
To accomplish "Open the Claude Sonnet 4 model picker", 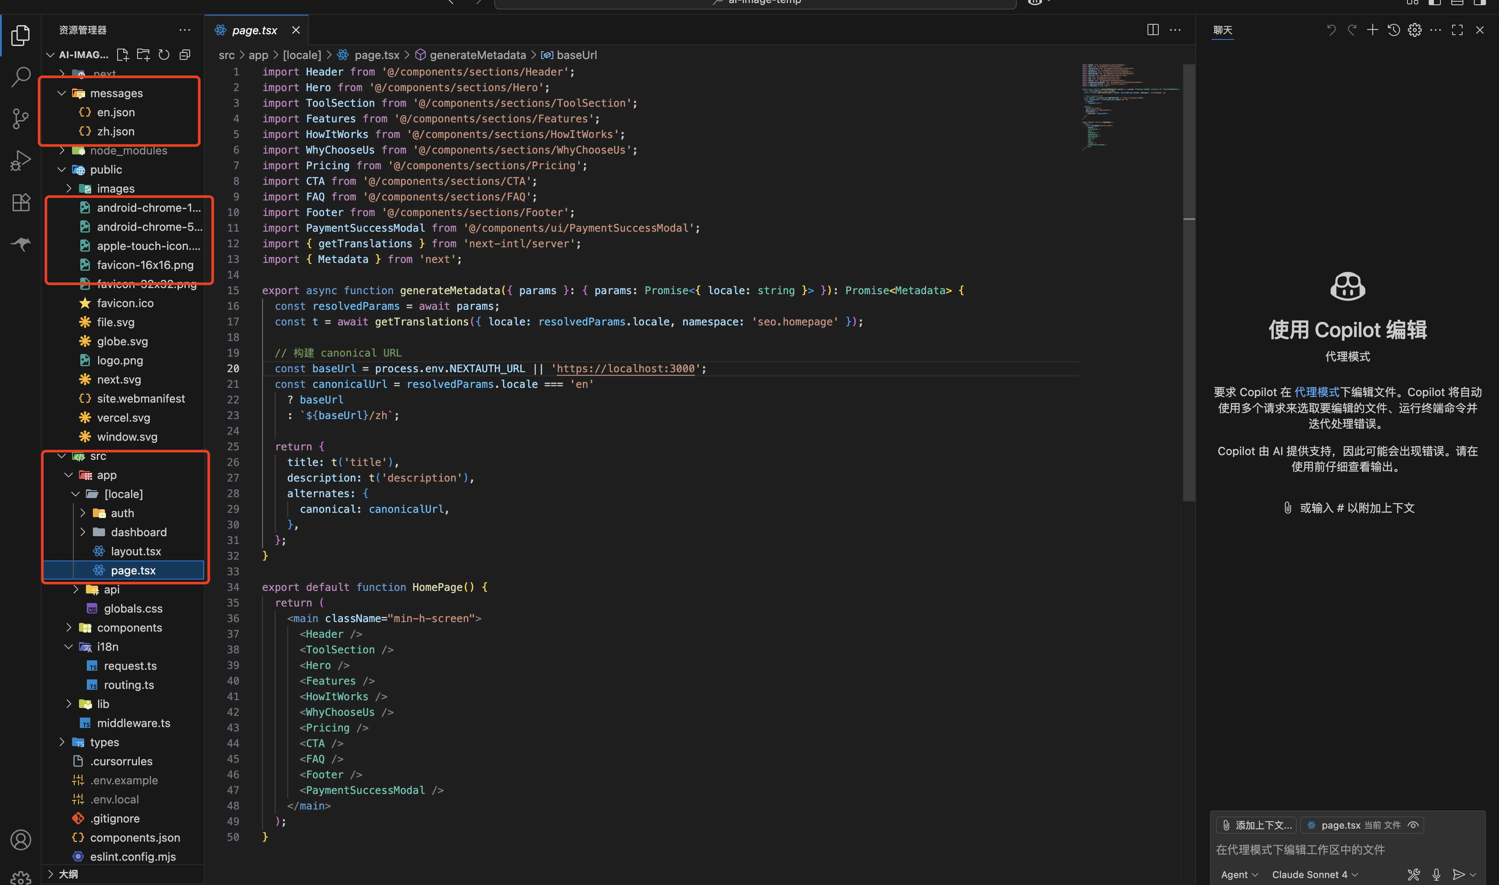I will click(1315, 874).
